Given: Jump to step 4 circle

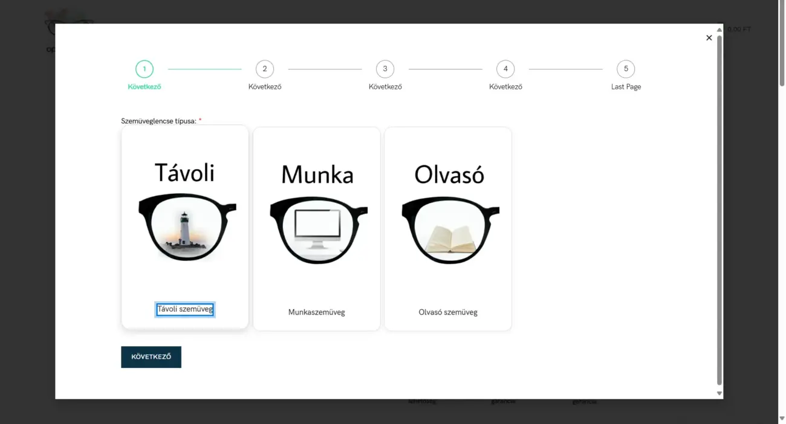Looking at the screenshot, I should (505, 69).
